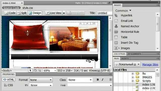
Task: Click the Table insert icon
Action: (116, 37)
